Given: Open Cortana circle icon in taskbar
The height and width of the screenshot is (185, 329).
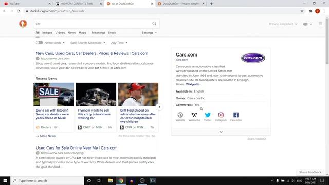Looking at the screenshot, I should [89, 180].
